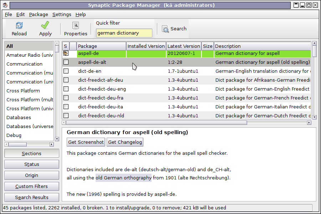The image size is (321, 214).
Task: Select the All section
Action: [x=29, y=46]
